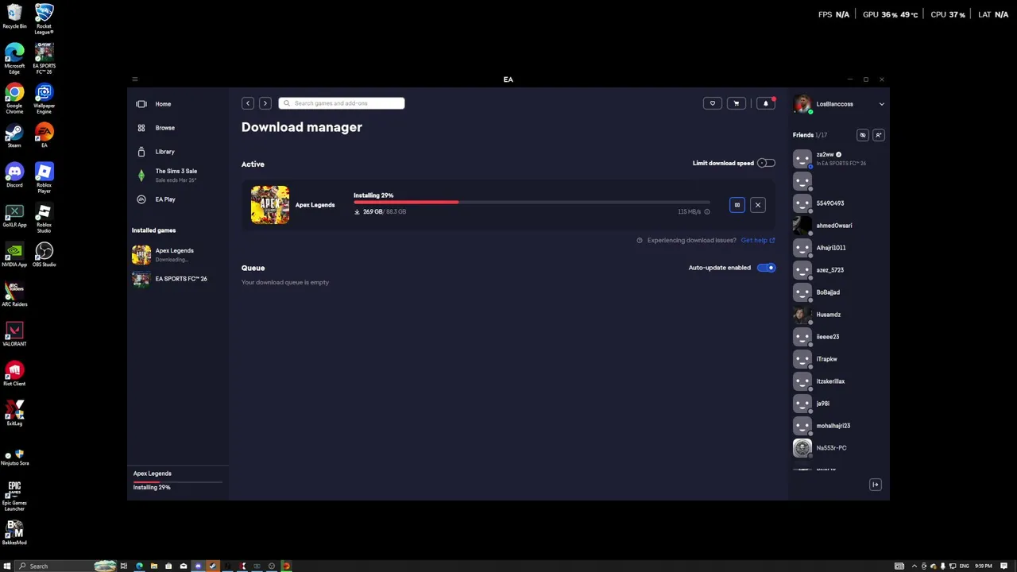The image size is (1017, 572).
Task: Cancel the Apex Legends download
Action: pos(758,205)
